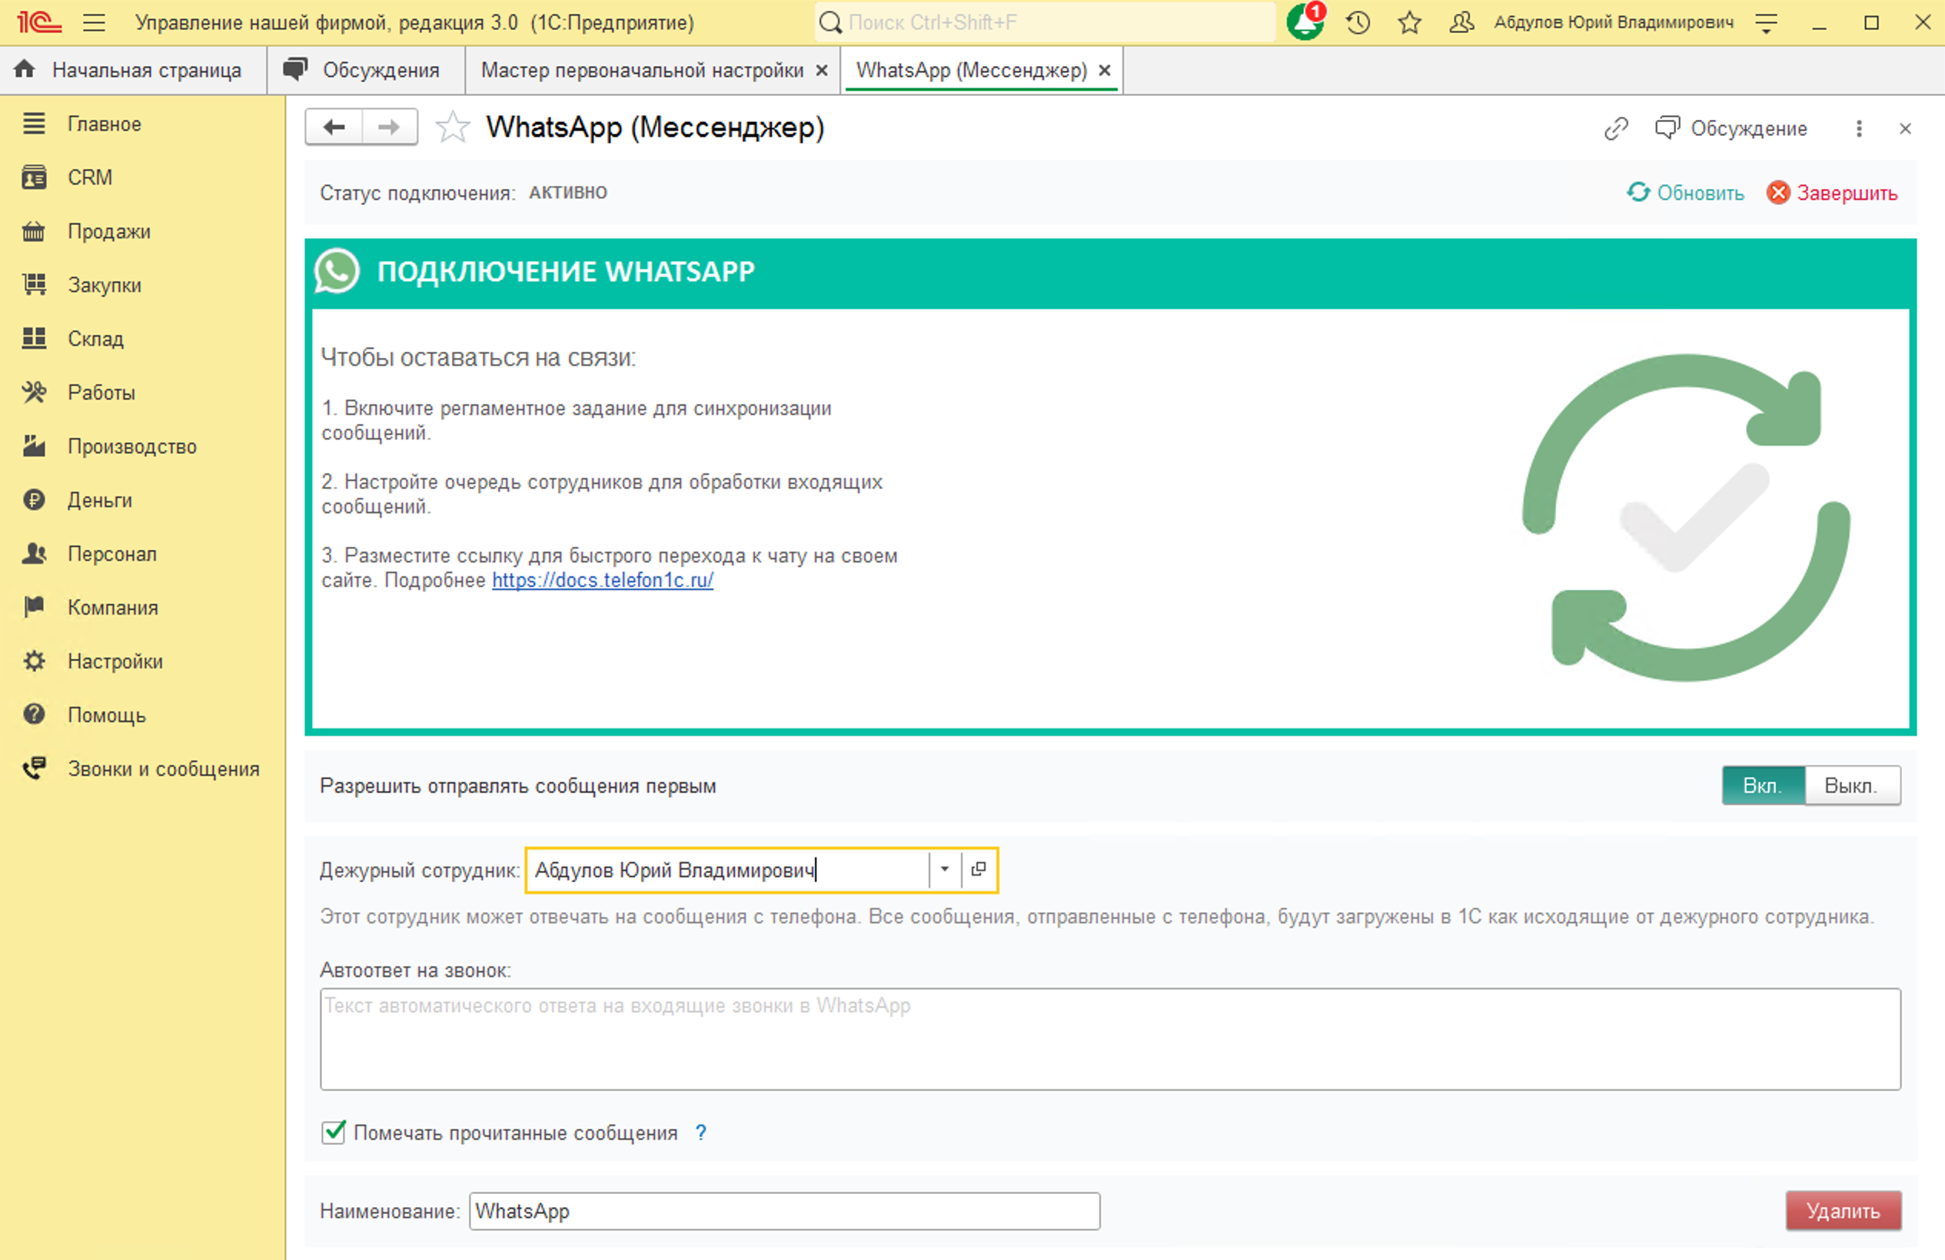The width and height of the screenshot is (1945, 1260).
Task: Open the docs.telefon1c.ru link
Action: click(x=602, y=580)
